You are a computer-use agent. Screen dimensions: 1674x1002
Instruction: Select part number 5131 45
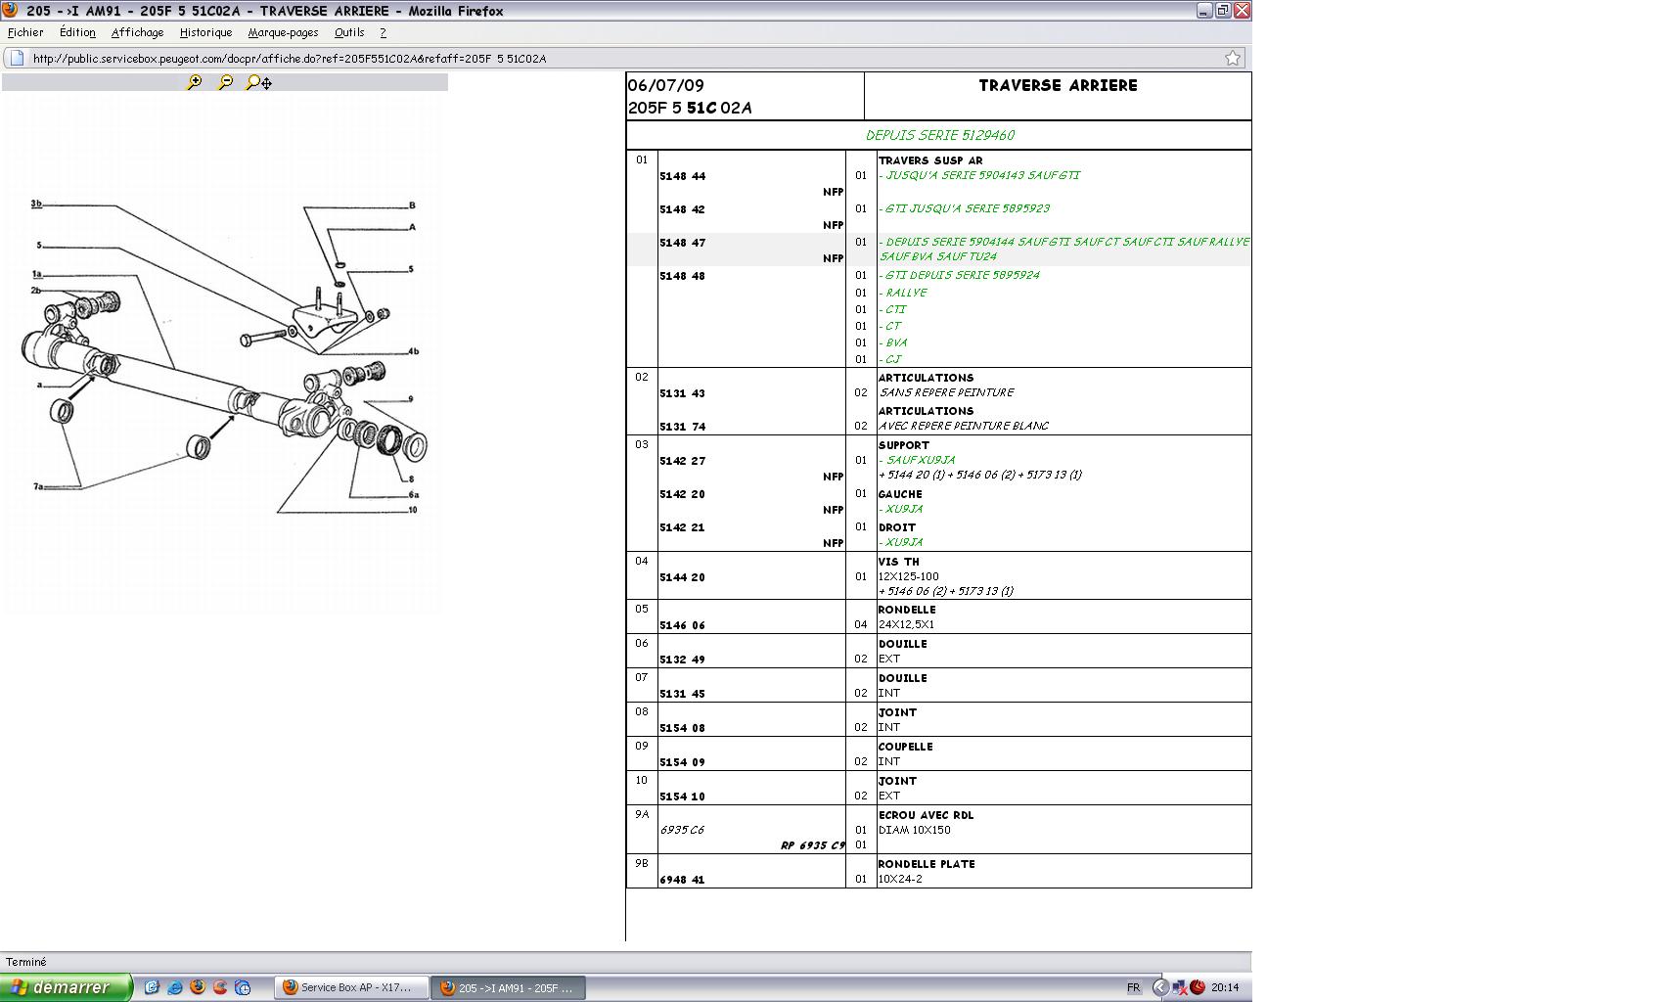coord(682,695)
